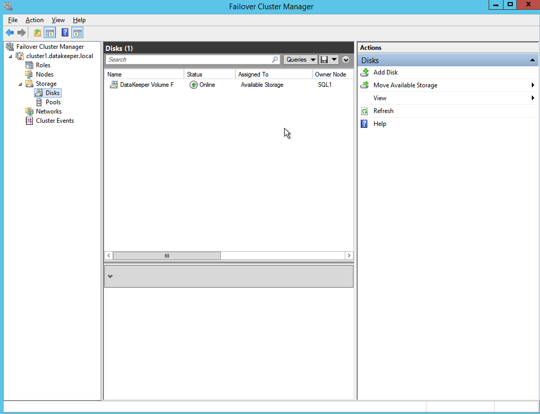Toggle the Show/Hide Action Pane button
The height and width of the screenshot is (414, 540).
point(77,33)
